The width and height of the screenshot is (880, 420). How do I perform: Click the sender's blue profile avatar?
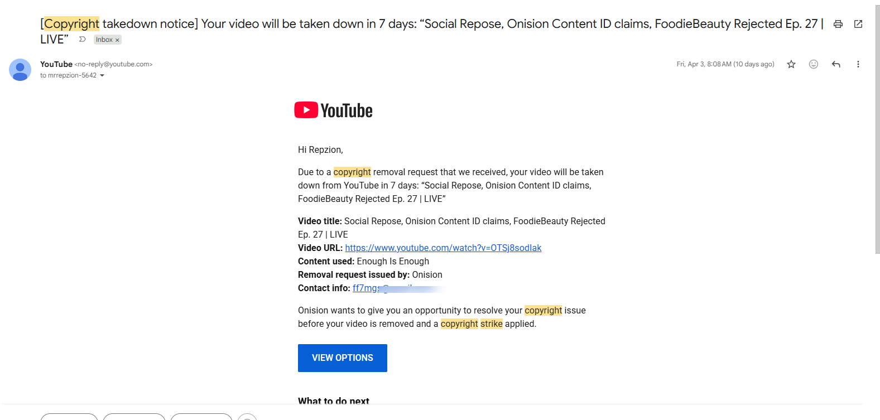[20, 70]
